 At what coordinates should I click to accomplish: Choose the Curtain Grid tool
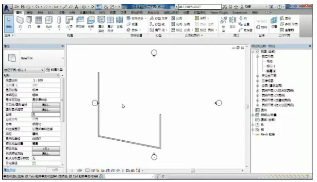coord(110,24)
